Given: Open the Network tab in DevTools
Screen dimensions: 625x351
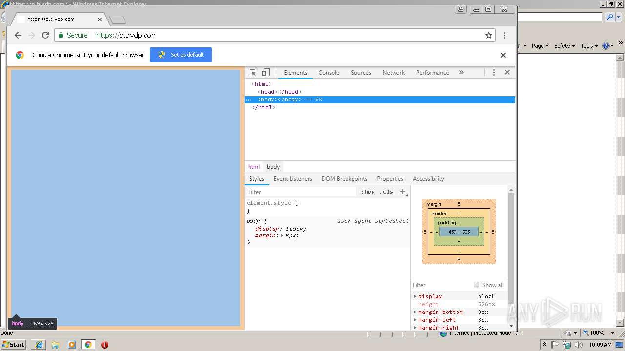Looking at the screenshot, I should click(x=394, y=72).
